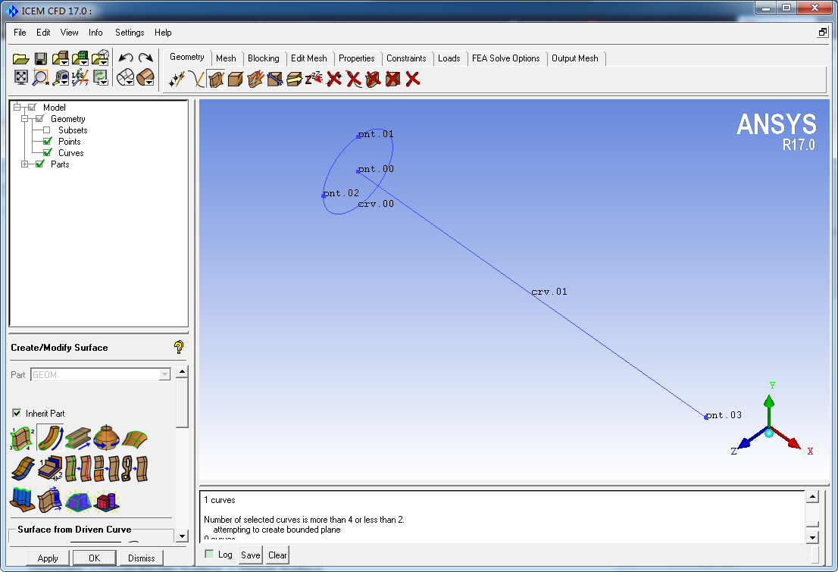The image size is (838, 572).
Task: Click the surface panel scrollbar down arrow
Action: tap(182, 536)
